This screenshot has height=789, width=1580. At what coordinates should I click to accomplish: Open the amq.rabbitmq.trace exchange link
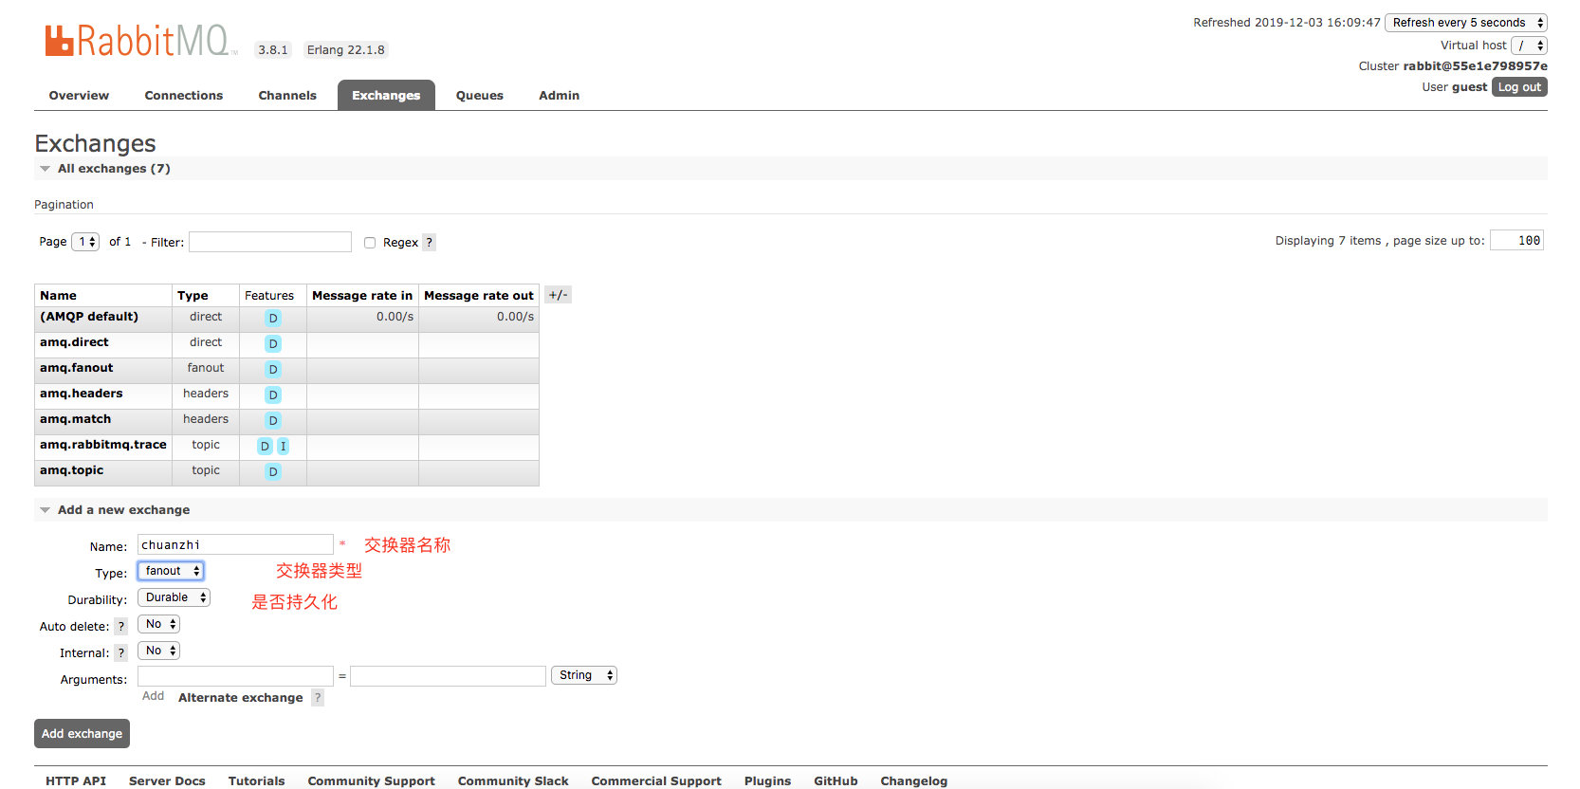point(103,445)
